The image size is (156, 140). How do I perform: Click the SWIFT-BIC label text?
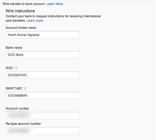(14, 88)
